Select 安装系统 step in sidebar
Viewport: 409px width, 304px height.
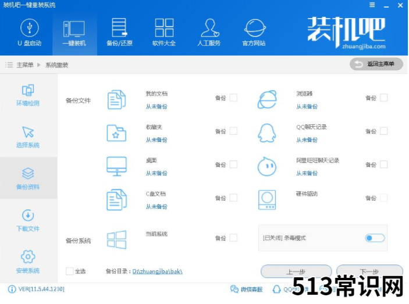point(28,262)
